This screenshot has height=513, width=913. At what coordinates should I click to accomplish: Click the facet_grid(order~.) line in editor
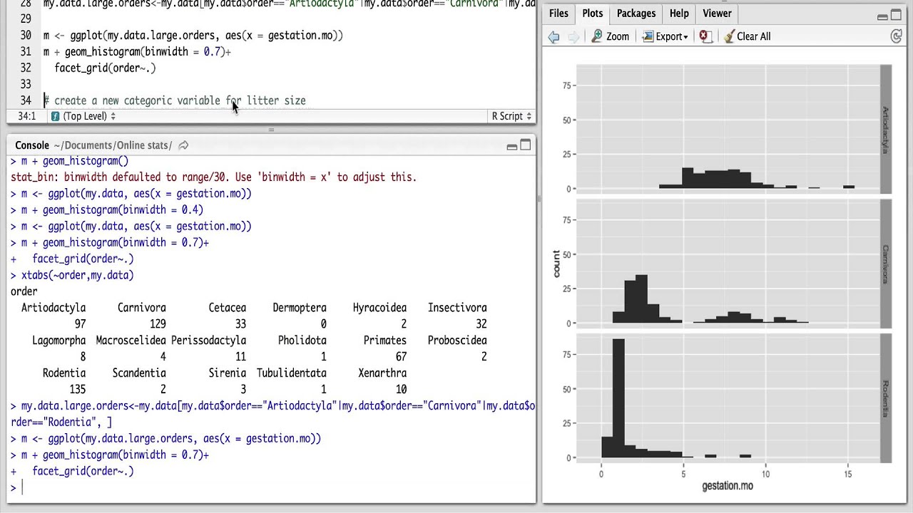coord(105,68)
